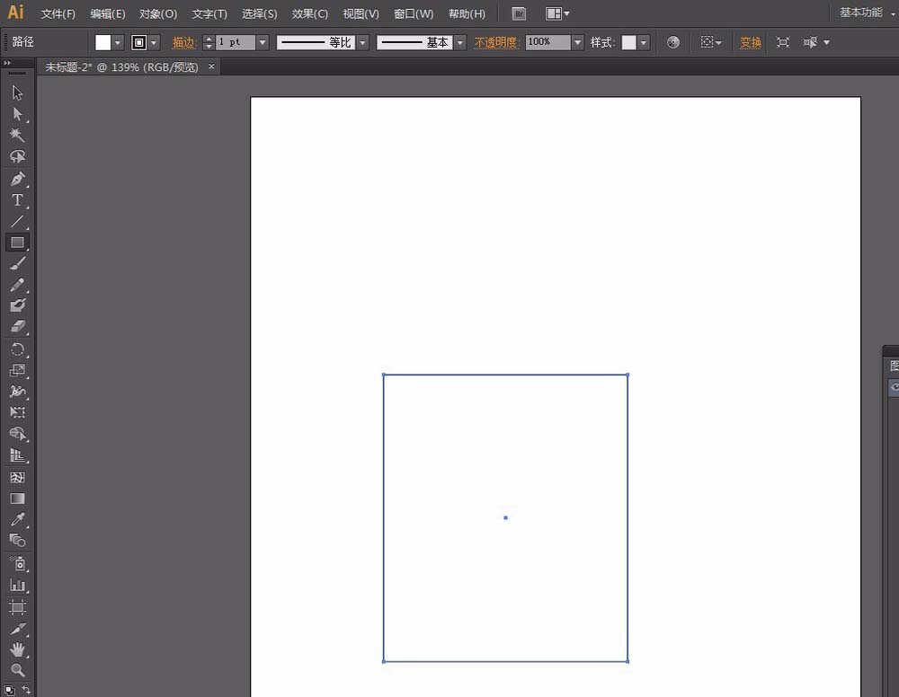Image resolution: width=899 pixels, height=697 pixels.
Task: Open the 文字(T) menu
Action: pos(209,13)
